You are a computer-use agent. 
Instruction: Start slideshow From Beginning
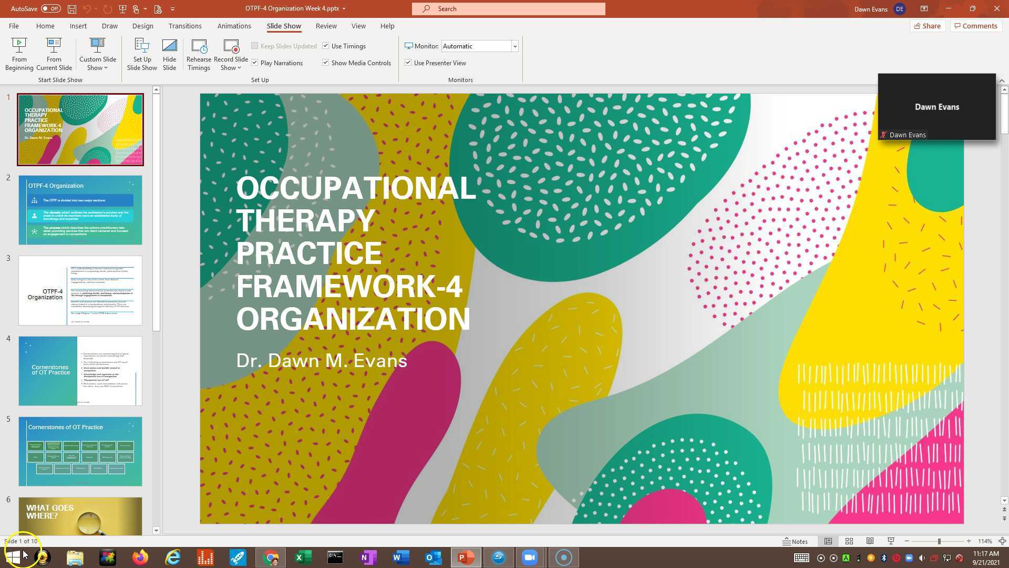[19, 54]
